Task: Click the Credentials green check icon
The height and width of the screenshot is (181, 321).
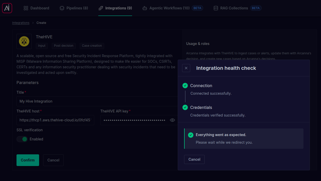Action: 185,107
